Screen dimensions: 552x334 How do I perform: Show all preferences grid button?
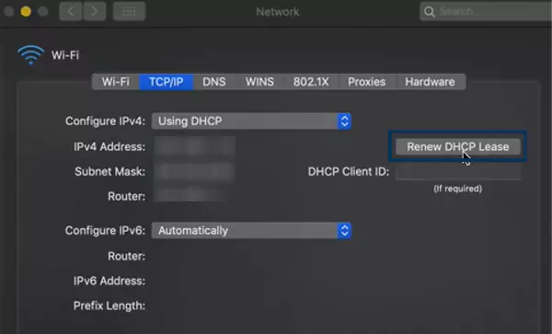129,12
